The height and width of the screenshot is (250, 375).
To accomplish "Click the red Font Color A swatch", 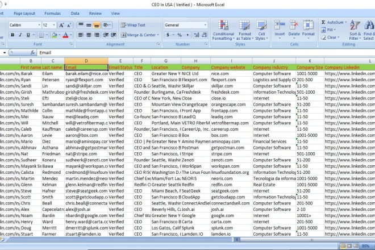I will (65, 35).
